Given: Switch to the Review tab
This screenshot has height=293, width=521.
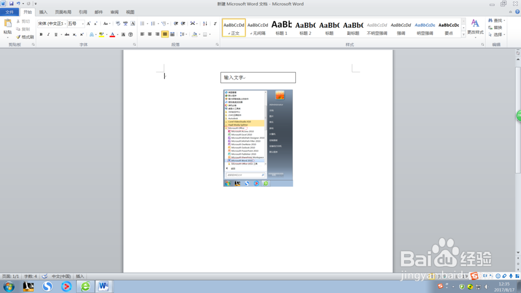Looking at the screenshot, I should [x=114, y=12].
